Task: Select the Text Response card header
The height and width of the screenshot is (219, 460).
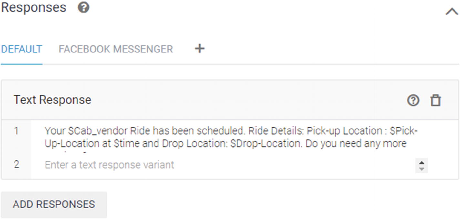Action: click(x=230, y=100)
